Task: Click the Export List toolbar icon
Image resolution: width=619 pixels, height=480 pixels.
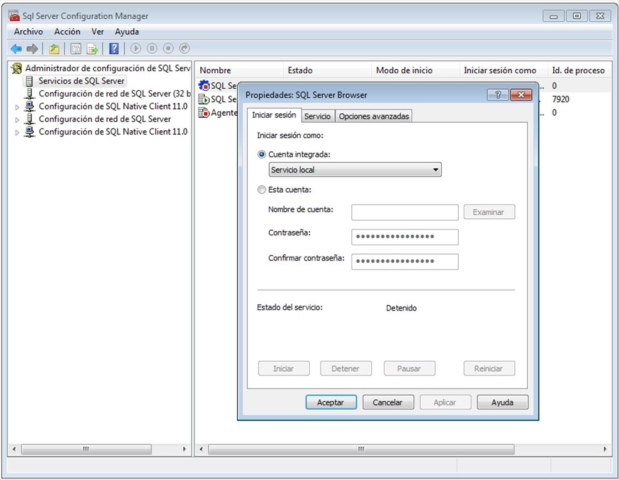Action: tap(93, 49)
